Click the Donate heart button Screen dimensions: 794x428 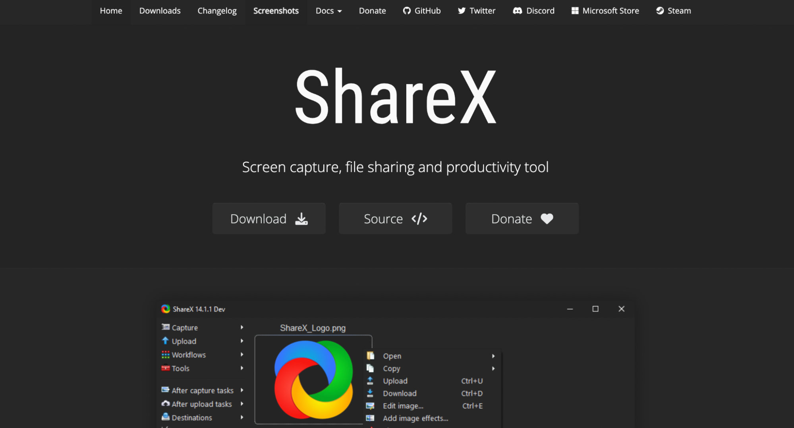click(522, 218)
